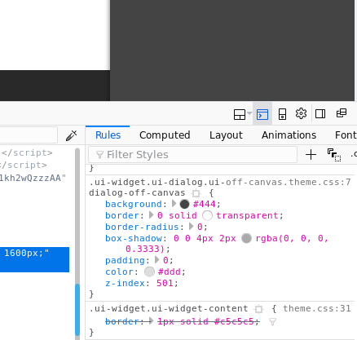The height and width of the screenshot is (340, 357).
Task: Open the transparent border color swatch
Action: (x=207, y=215)
